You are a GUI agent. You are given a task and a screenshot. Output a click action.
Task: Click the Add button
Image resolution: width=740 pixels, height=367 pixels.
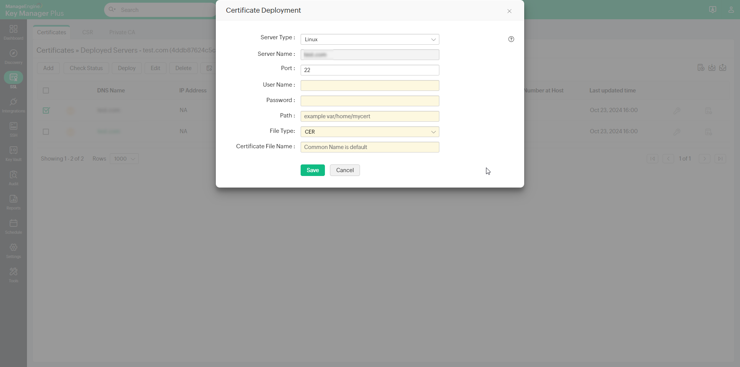point(48,68)
